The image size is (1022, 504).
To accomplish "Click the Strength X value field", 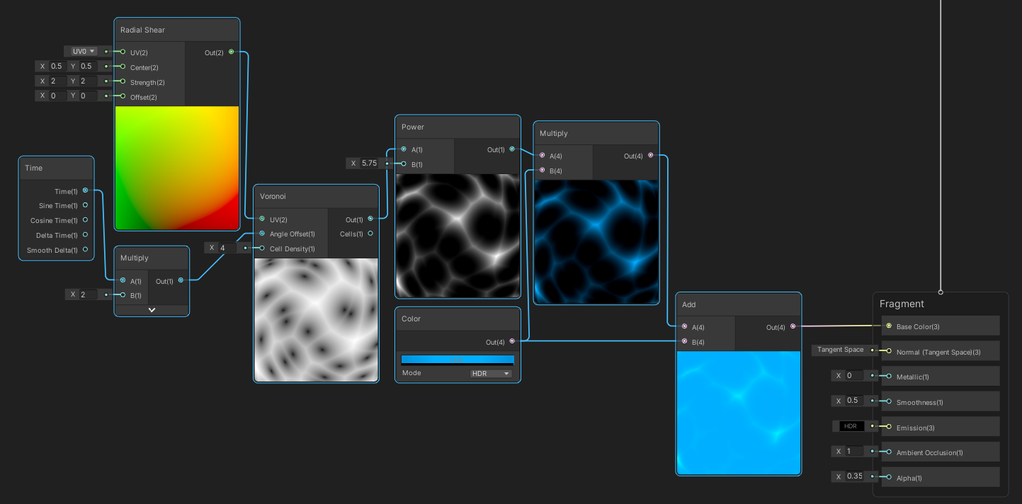I will (56, 81).
